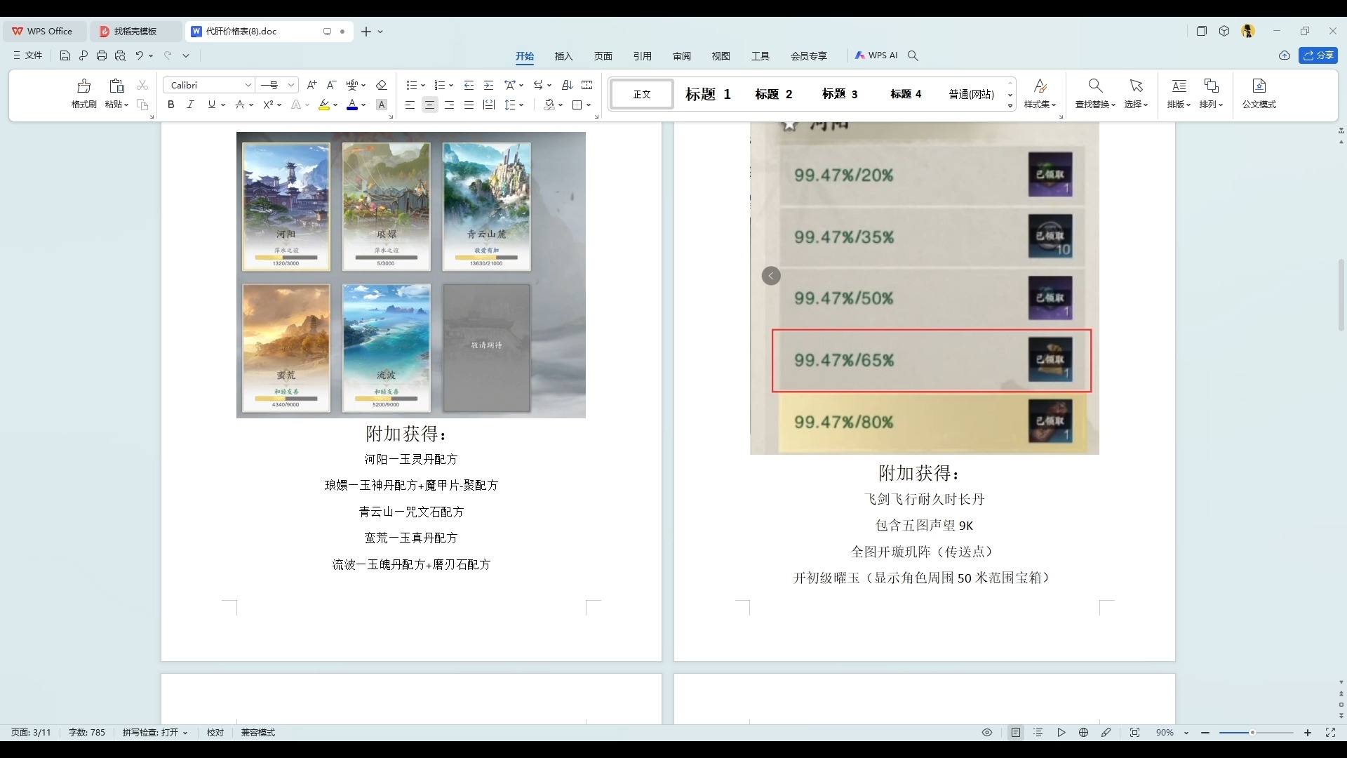Screen dimensions: 1347x758
Task: Increase font size with A+ icon
Action: point(312,85)
